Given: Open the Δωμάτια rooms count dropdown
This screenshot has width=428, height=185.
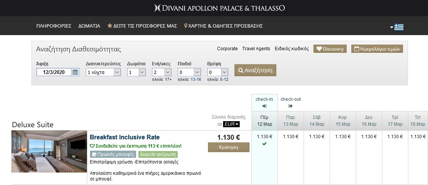Looking at the screenshot, I should point(142,72).
